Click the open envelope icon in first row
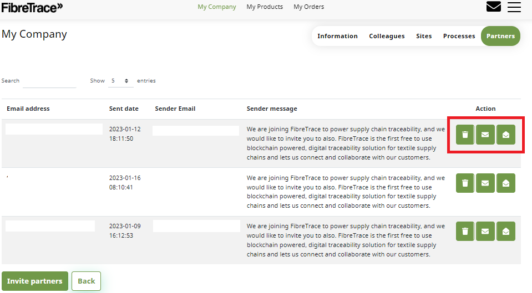Viewport: 532px width, 293px height. 506,135
